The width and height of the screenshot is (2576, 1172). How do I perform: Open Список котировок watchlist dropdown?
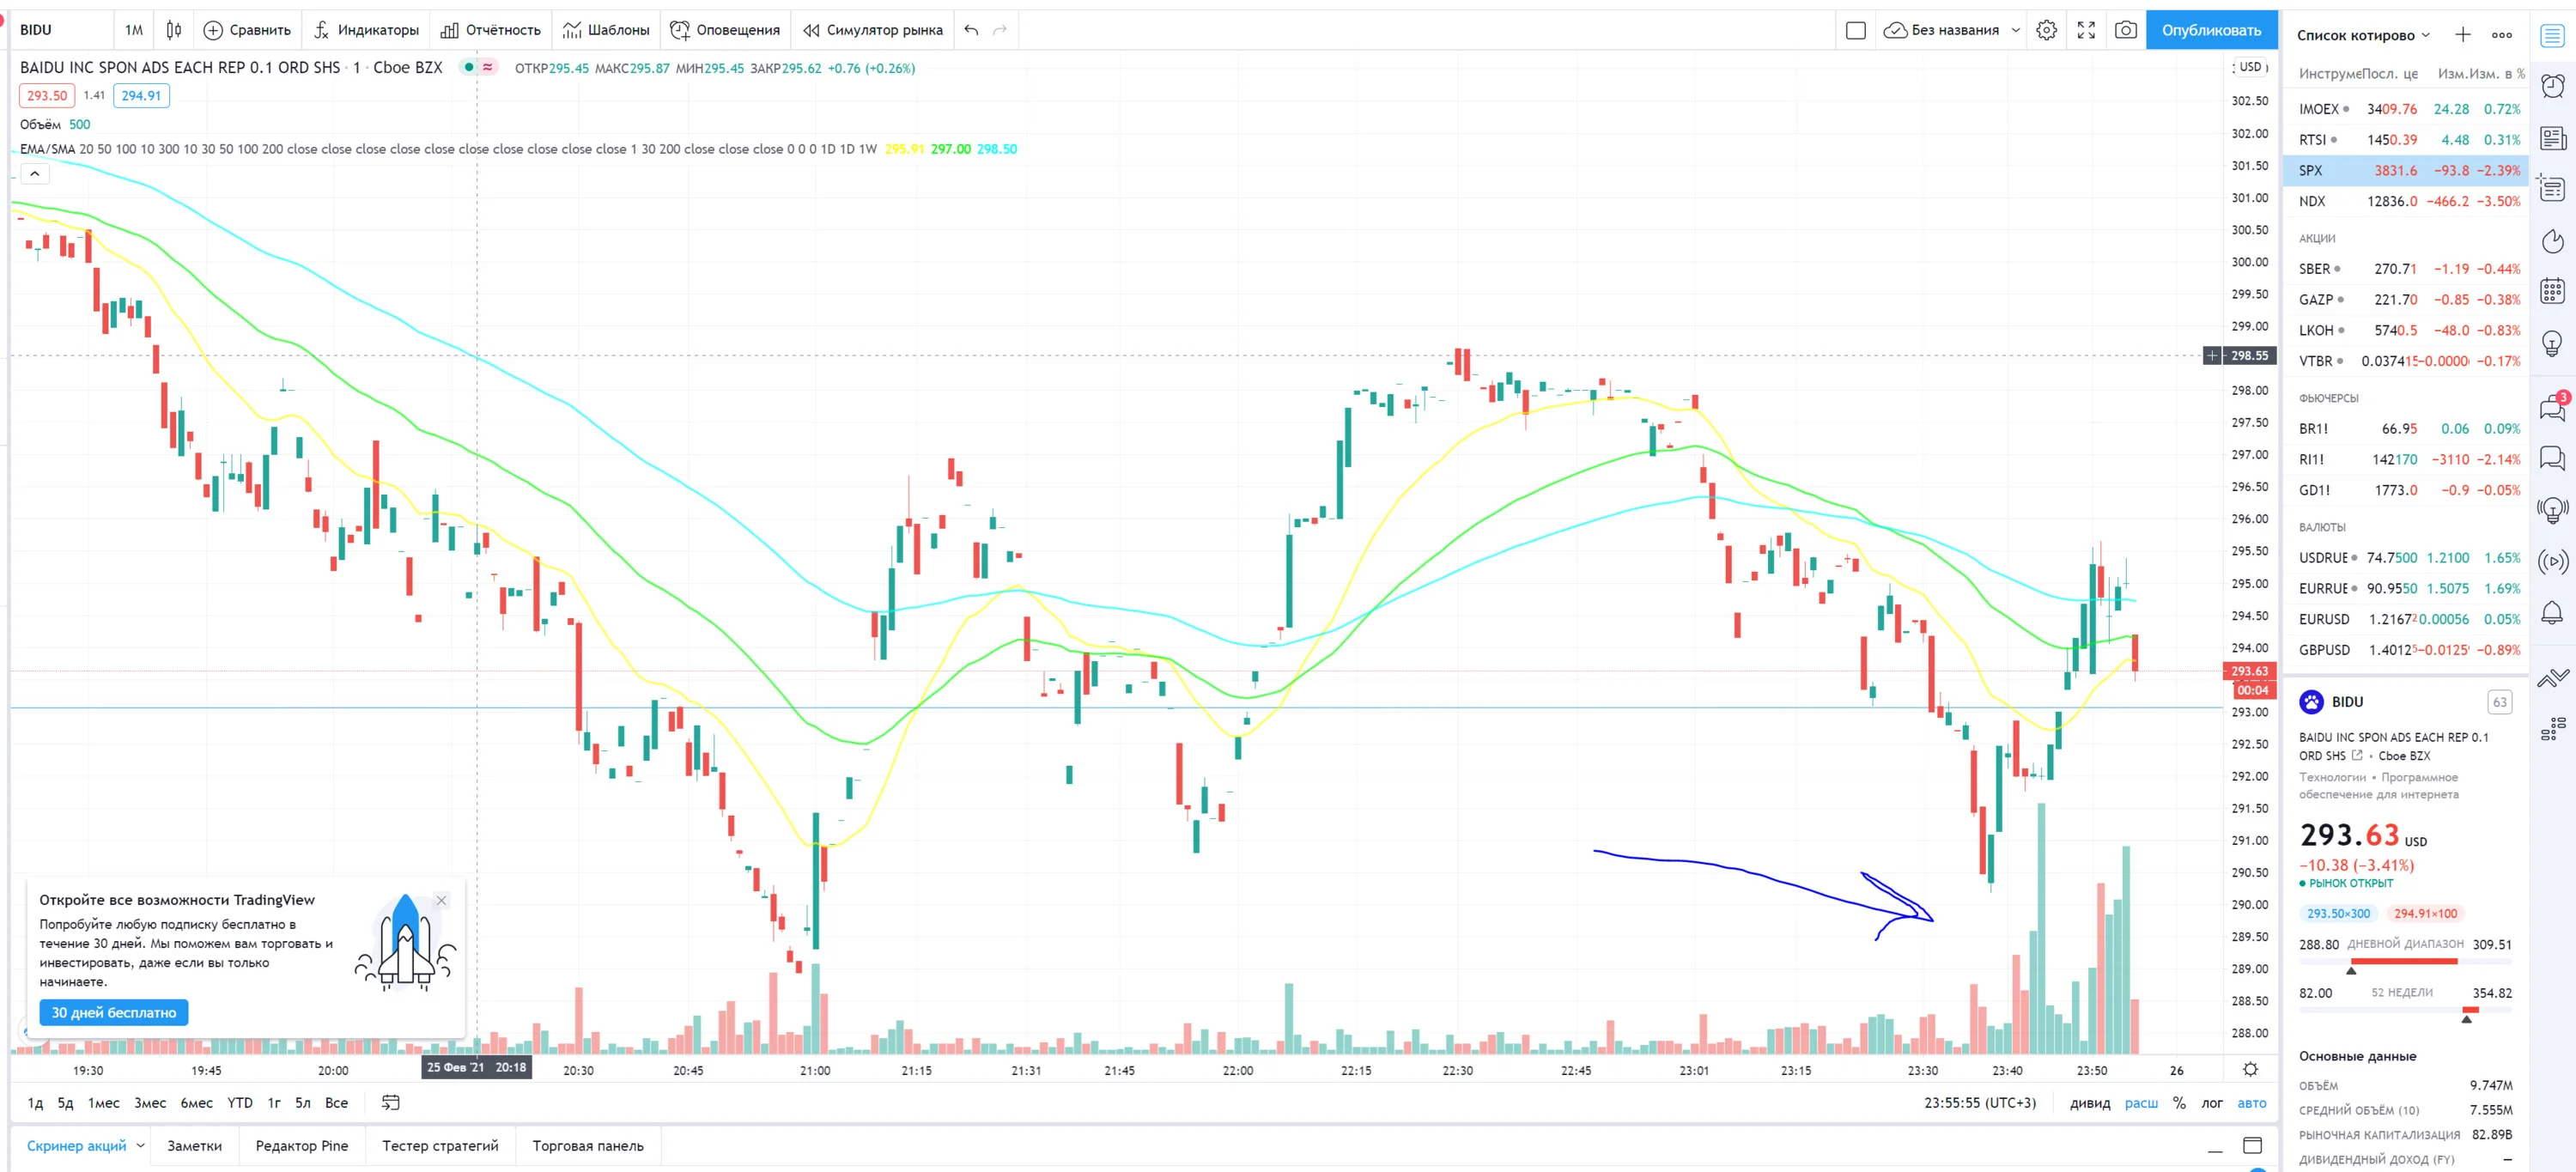2363,35
